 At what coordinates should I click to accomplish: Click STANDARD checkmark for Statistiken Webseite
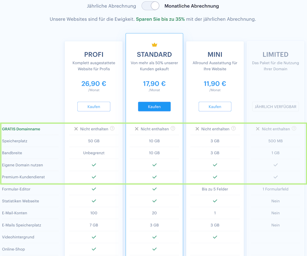[x=154, y=201]
